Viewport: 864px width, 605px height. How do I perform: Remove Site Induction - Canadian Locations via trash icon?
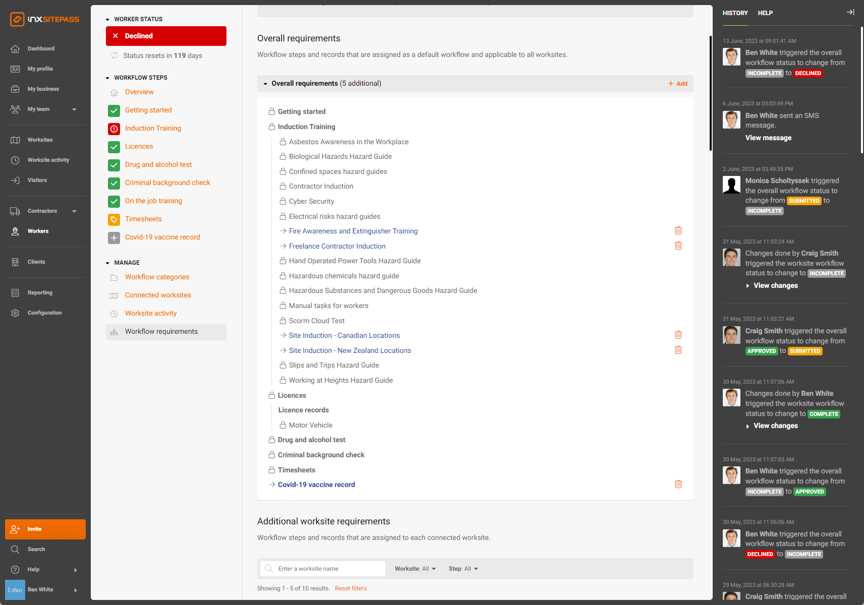[x=678, y=335]
